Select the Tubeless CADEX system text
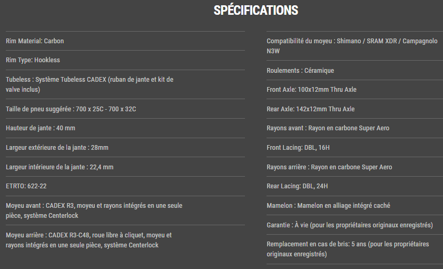 (x=90, y=84)
